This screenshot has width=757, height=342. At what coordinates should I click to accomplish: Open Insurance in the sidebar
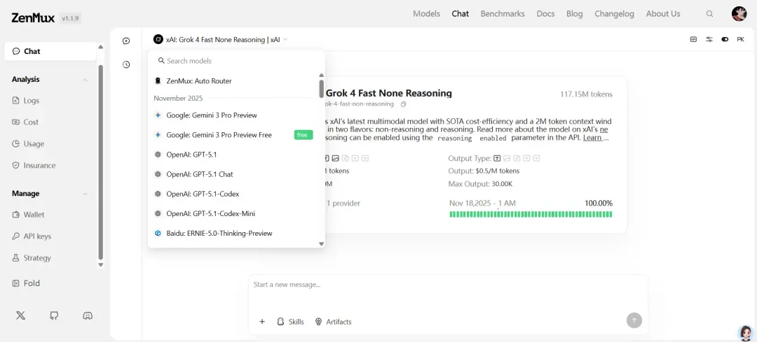34,165
